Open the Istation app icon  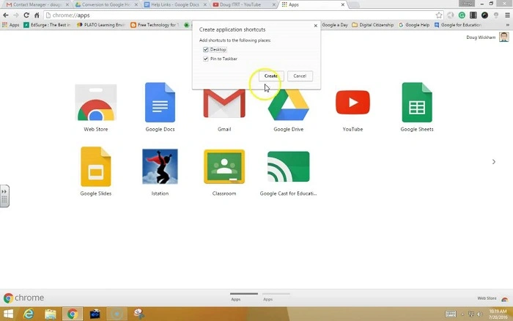160,168
